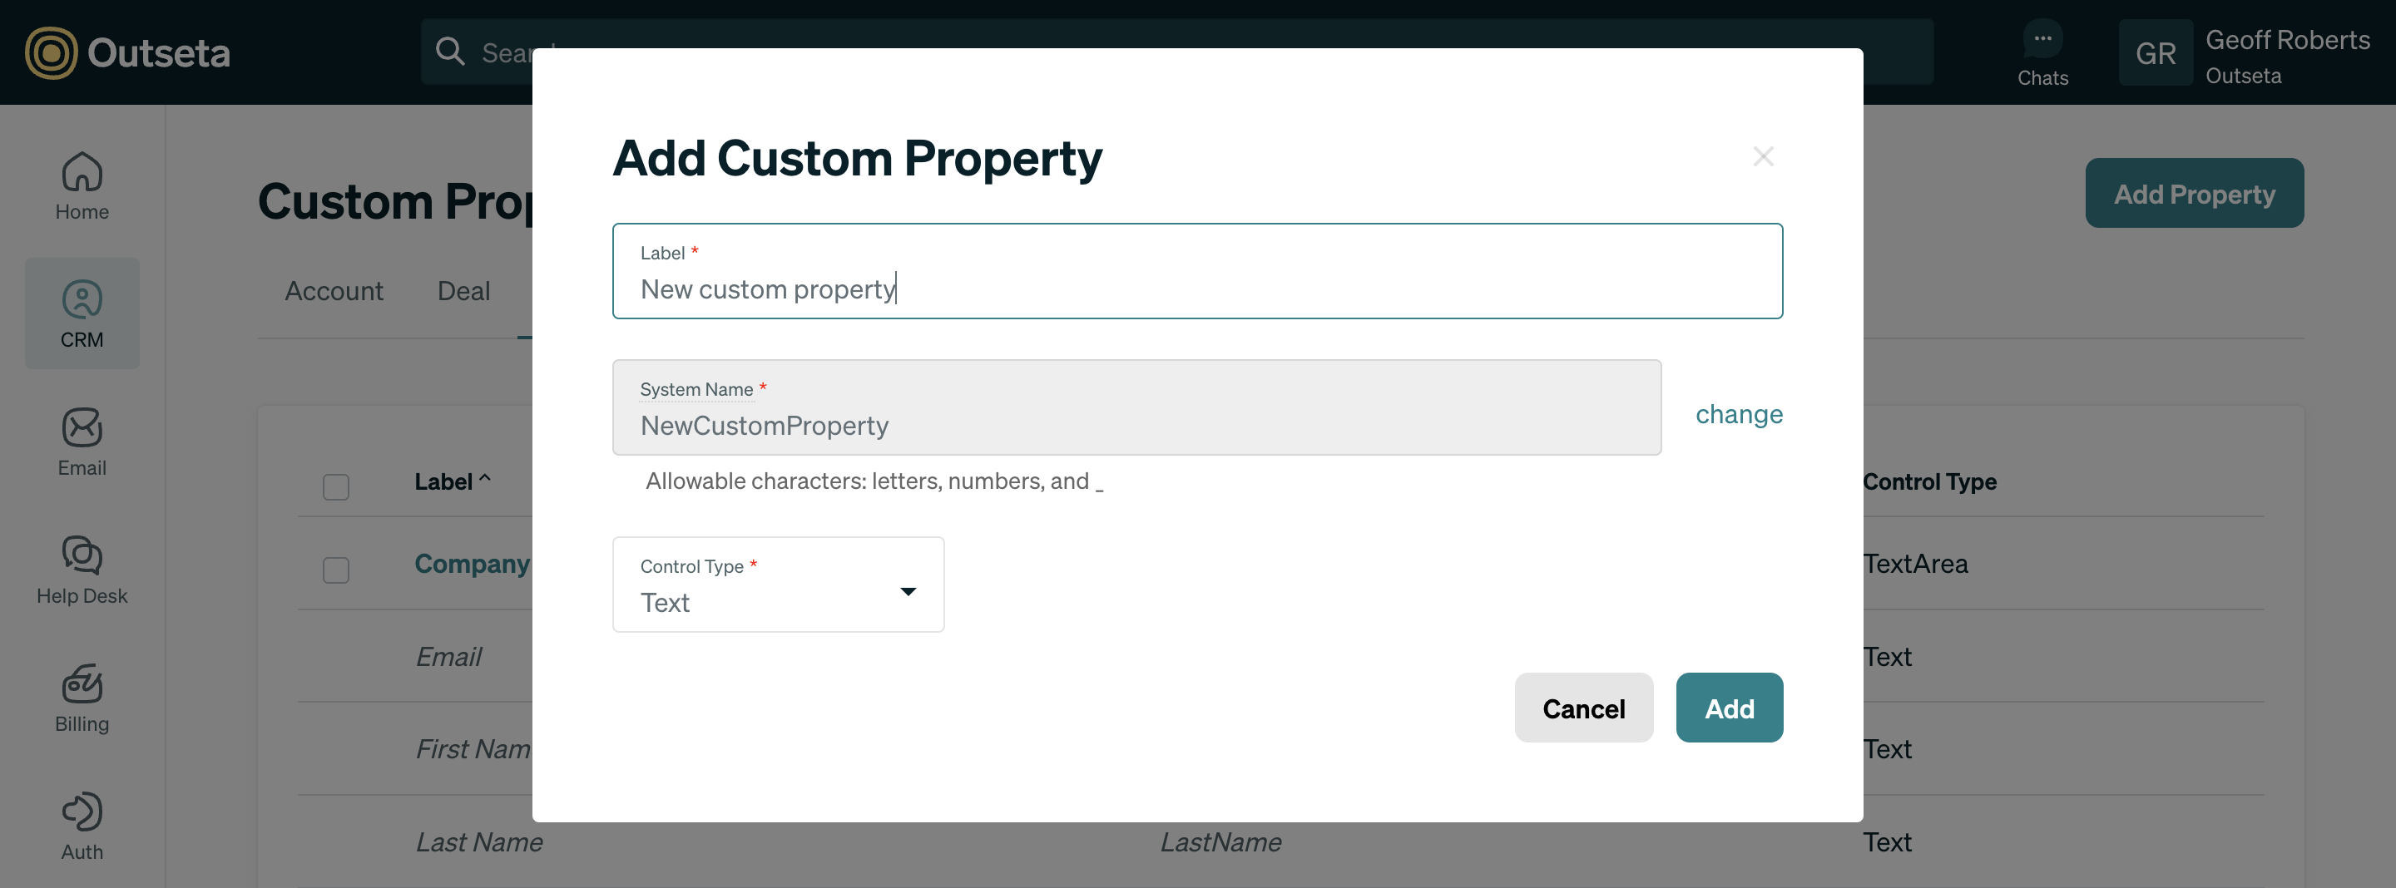Image resolution: width=2396 pixels, height=888 pixels.
Task: Click the Add button to save the property
Action: point(1728,708)
